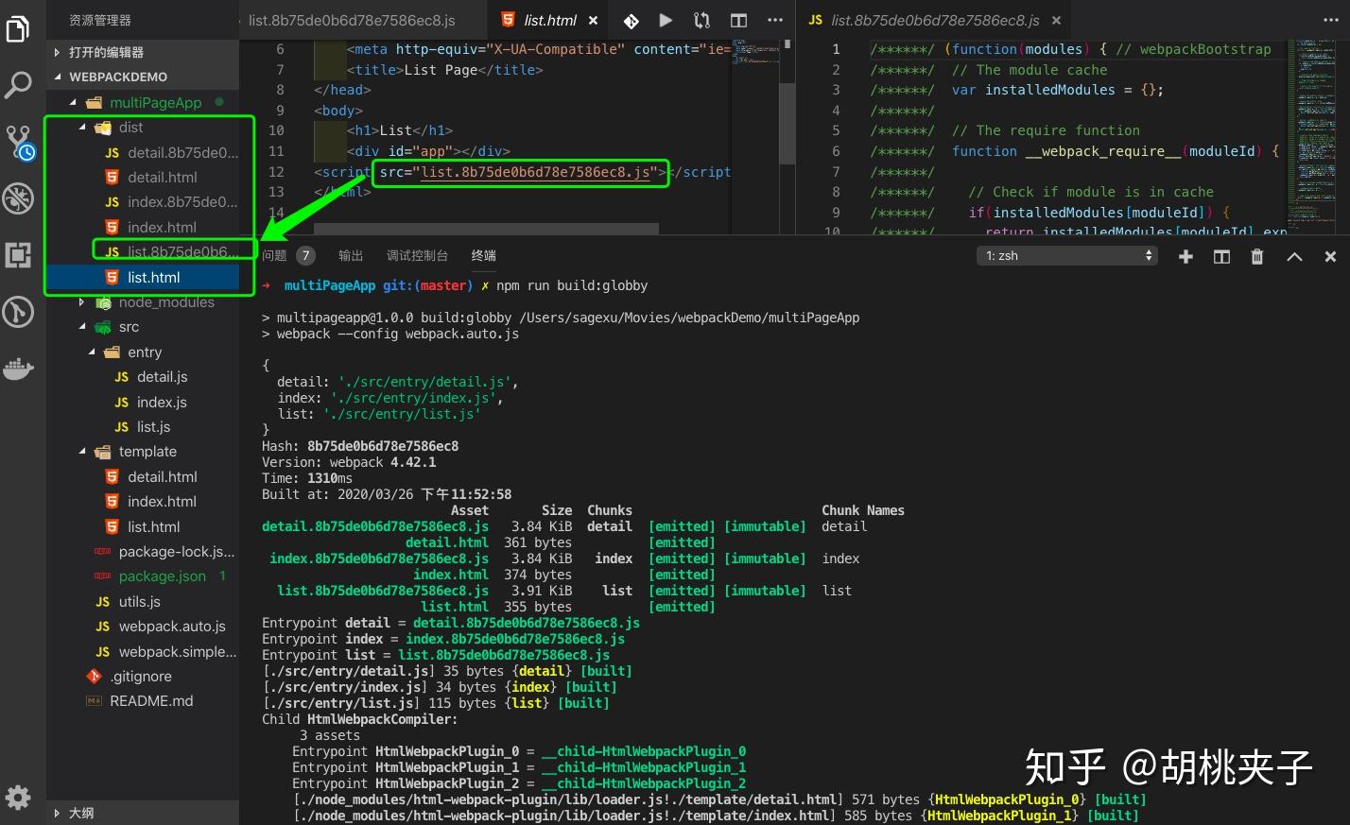Open the Search panel from the activity bar
Image resolution: width=1350 pixels, height=825 pixels.
18,85
